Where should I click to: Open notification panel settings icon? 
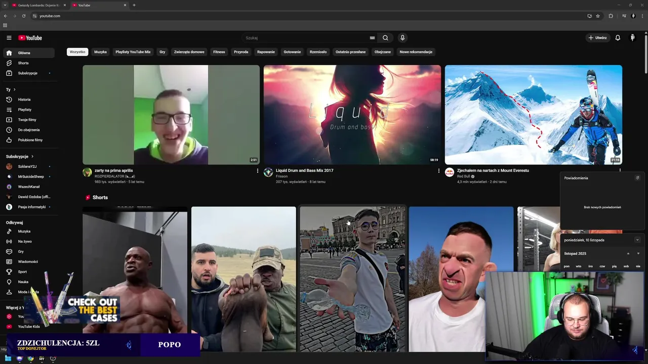[637, 178]
